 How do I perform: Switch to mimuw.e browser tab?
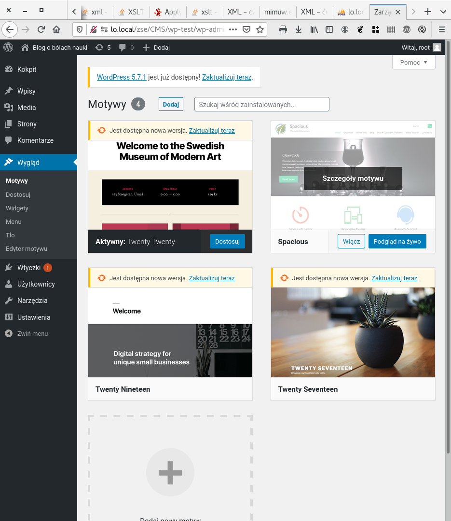(277, 12)
